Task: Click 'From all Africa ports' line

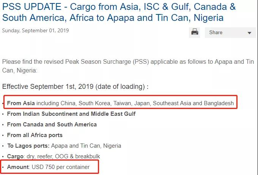Action: (x=35, y=135)
